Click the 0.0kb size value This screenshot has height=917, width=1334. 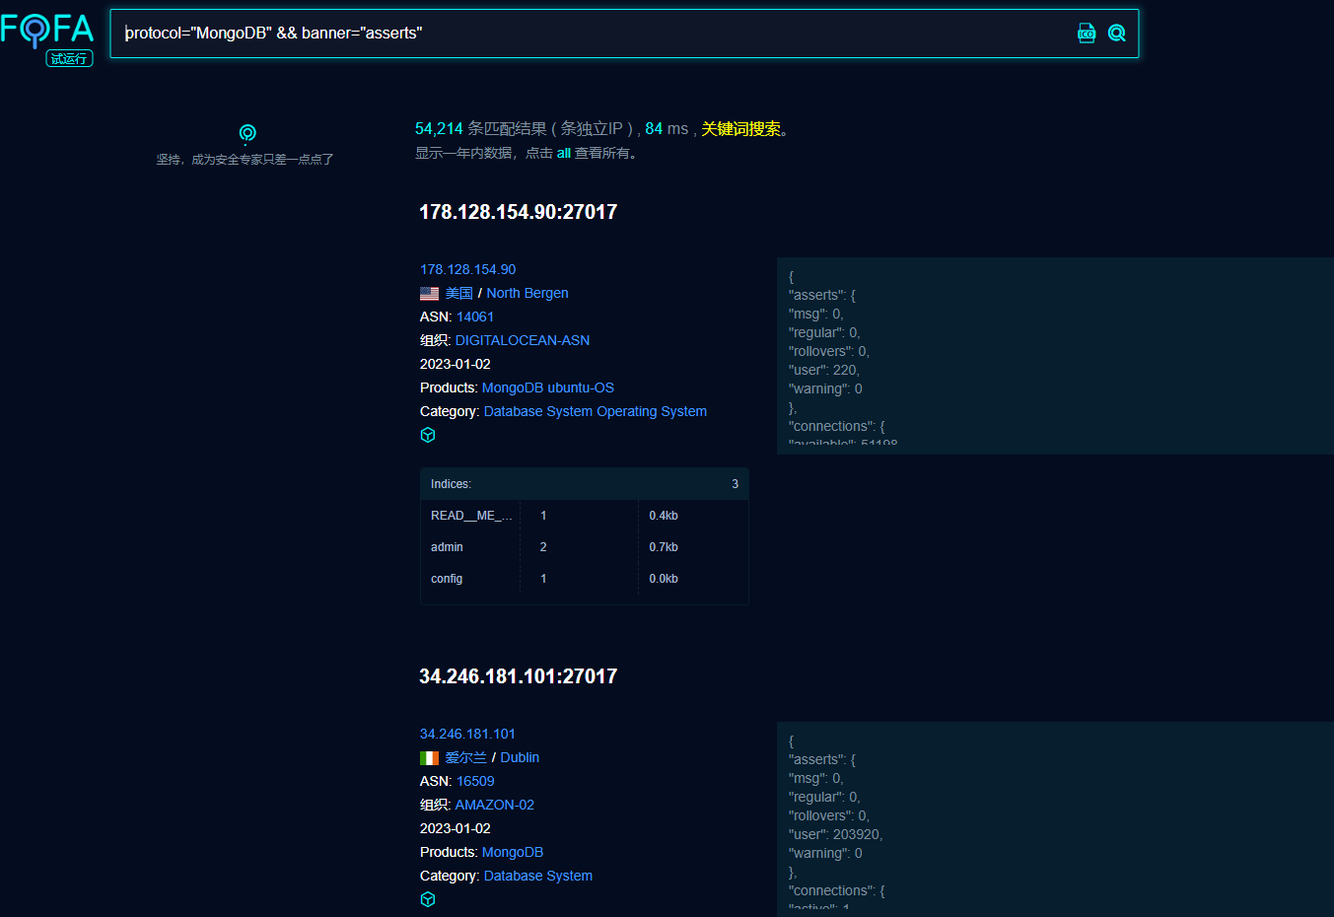pos(664,579)
